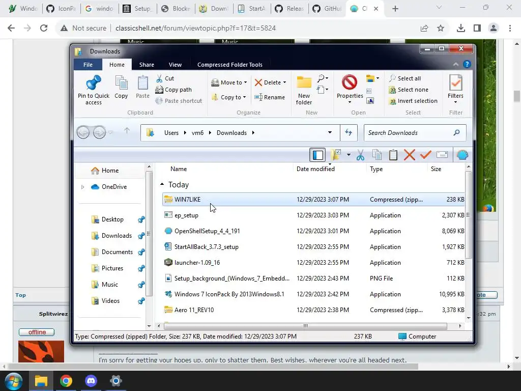Click the horizontal scrollbar in file list
521x391 pixels.
click(x=305, y=326)
